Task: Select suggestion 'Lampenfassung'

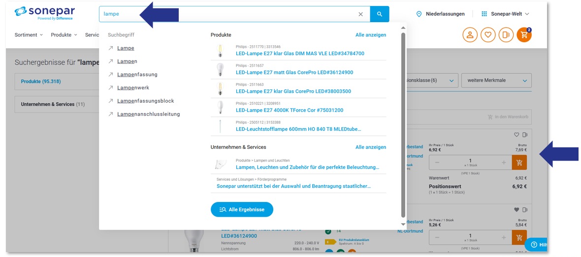Action: pos(137,74)
